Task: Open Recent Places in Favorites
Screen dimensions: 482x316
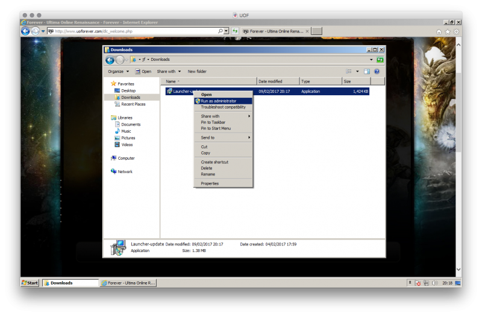Action: pyautogui.click(x=130, y=104)
